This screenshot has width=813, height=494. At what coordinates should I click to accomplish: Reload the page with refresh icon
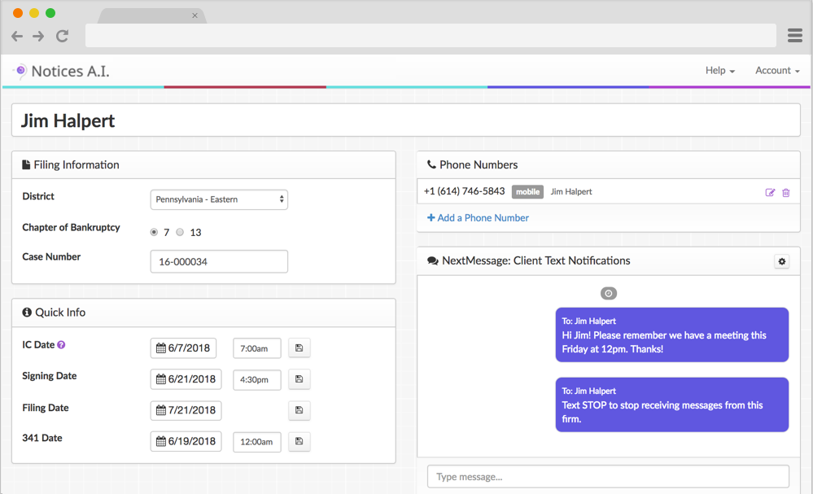coord(62,36)
